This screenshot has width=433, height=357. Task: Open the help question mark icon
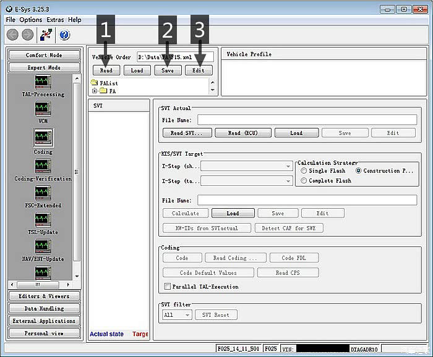64,35
